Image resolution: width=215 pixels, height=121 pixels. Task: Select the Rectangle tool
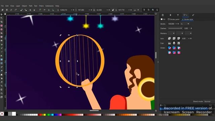(1, 26)
